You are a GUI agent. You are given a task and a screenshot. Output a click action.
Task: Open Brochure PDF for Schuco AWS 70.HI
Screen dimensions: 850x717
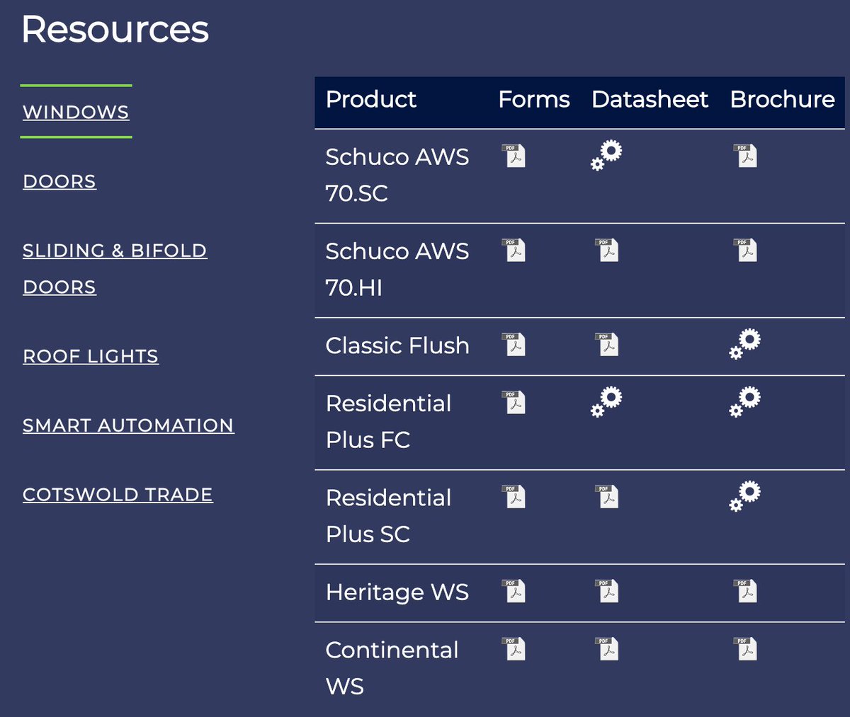coord(745,250)
